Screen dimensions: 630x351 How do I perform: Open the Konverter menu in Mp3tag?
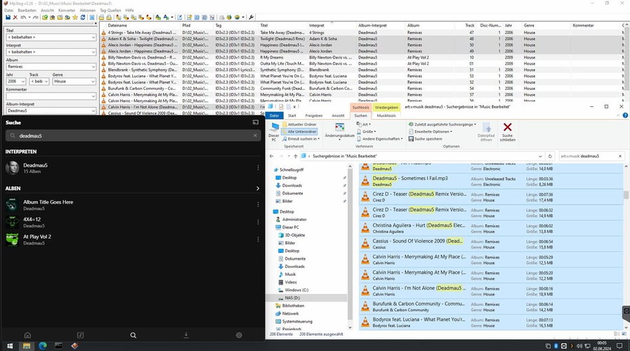click(66, 11)
